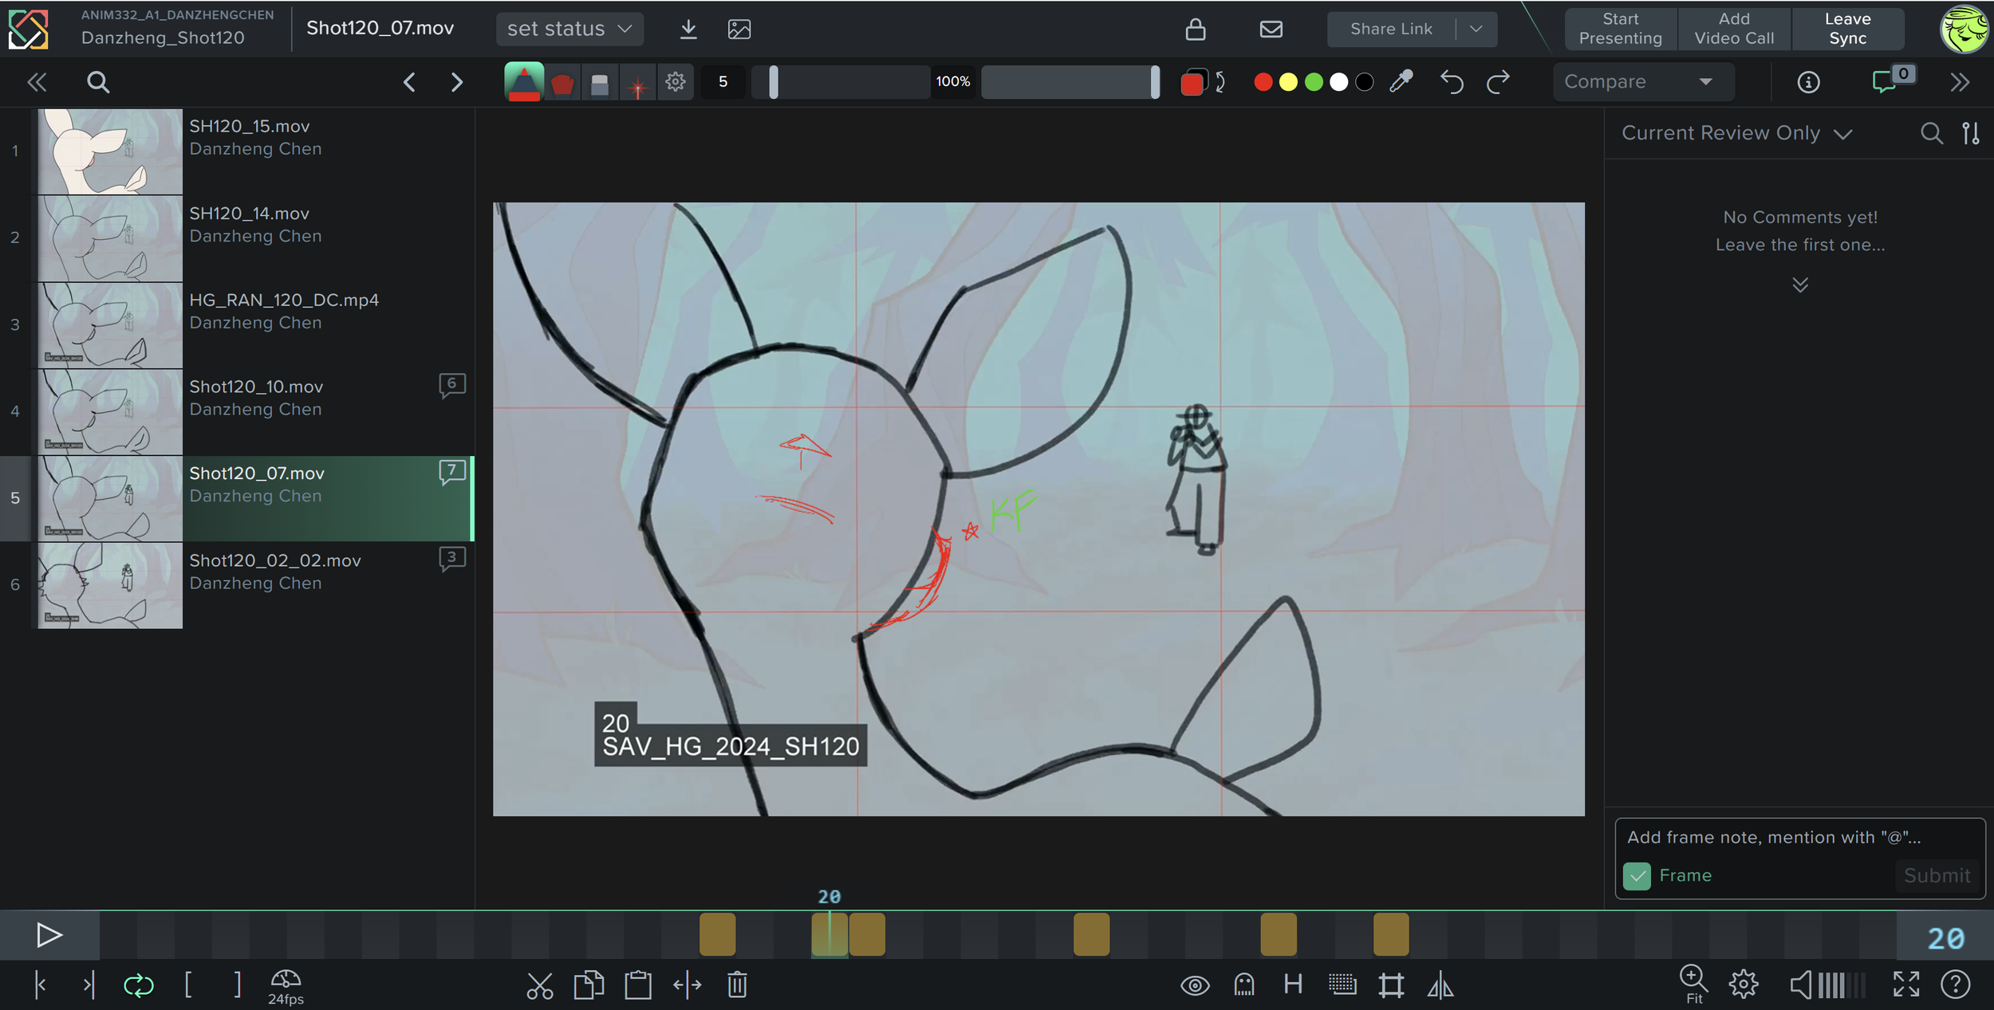Click the trash delete icon
Image resolution: width=1994 pixels, height=1010 pixels.
[x=737, y=985]
